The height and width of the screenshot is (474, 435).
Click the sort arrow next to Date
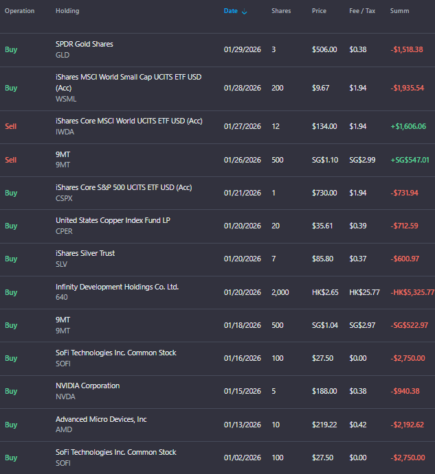pos(245,12)
